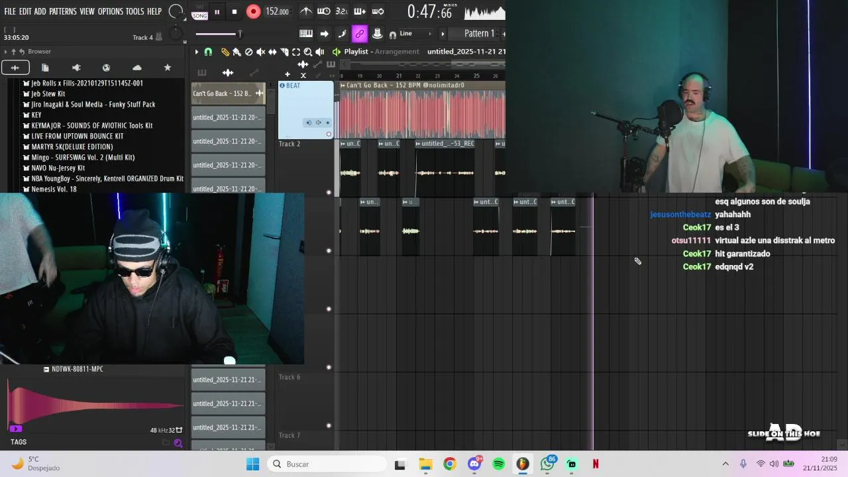Select the NDTWK-80811-MPC sample file
Image resolution: width=848 pixels, height=477 pixels.
pos(77,369)
